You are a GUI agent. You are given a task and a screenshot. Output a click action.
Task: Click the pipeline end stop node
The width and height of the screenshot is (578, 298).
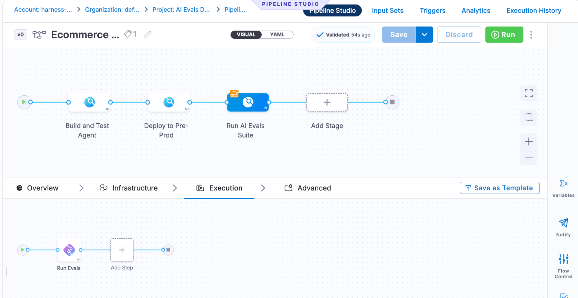coord(392,102)
